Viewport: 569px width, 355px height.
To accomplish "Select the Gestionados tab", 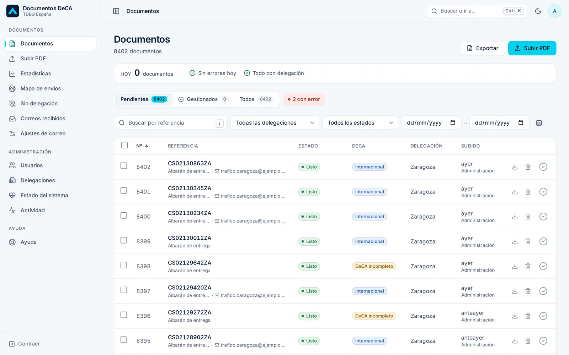I will pyautogui.click(x=203, y=99).
